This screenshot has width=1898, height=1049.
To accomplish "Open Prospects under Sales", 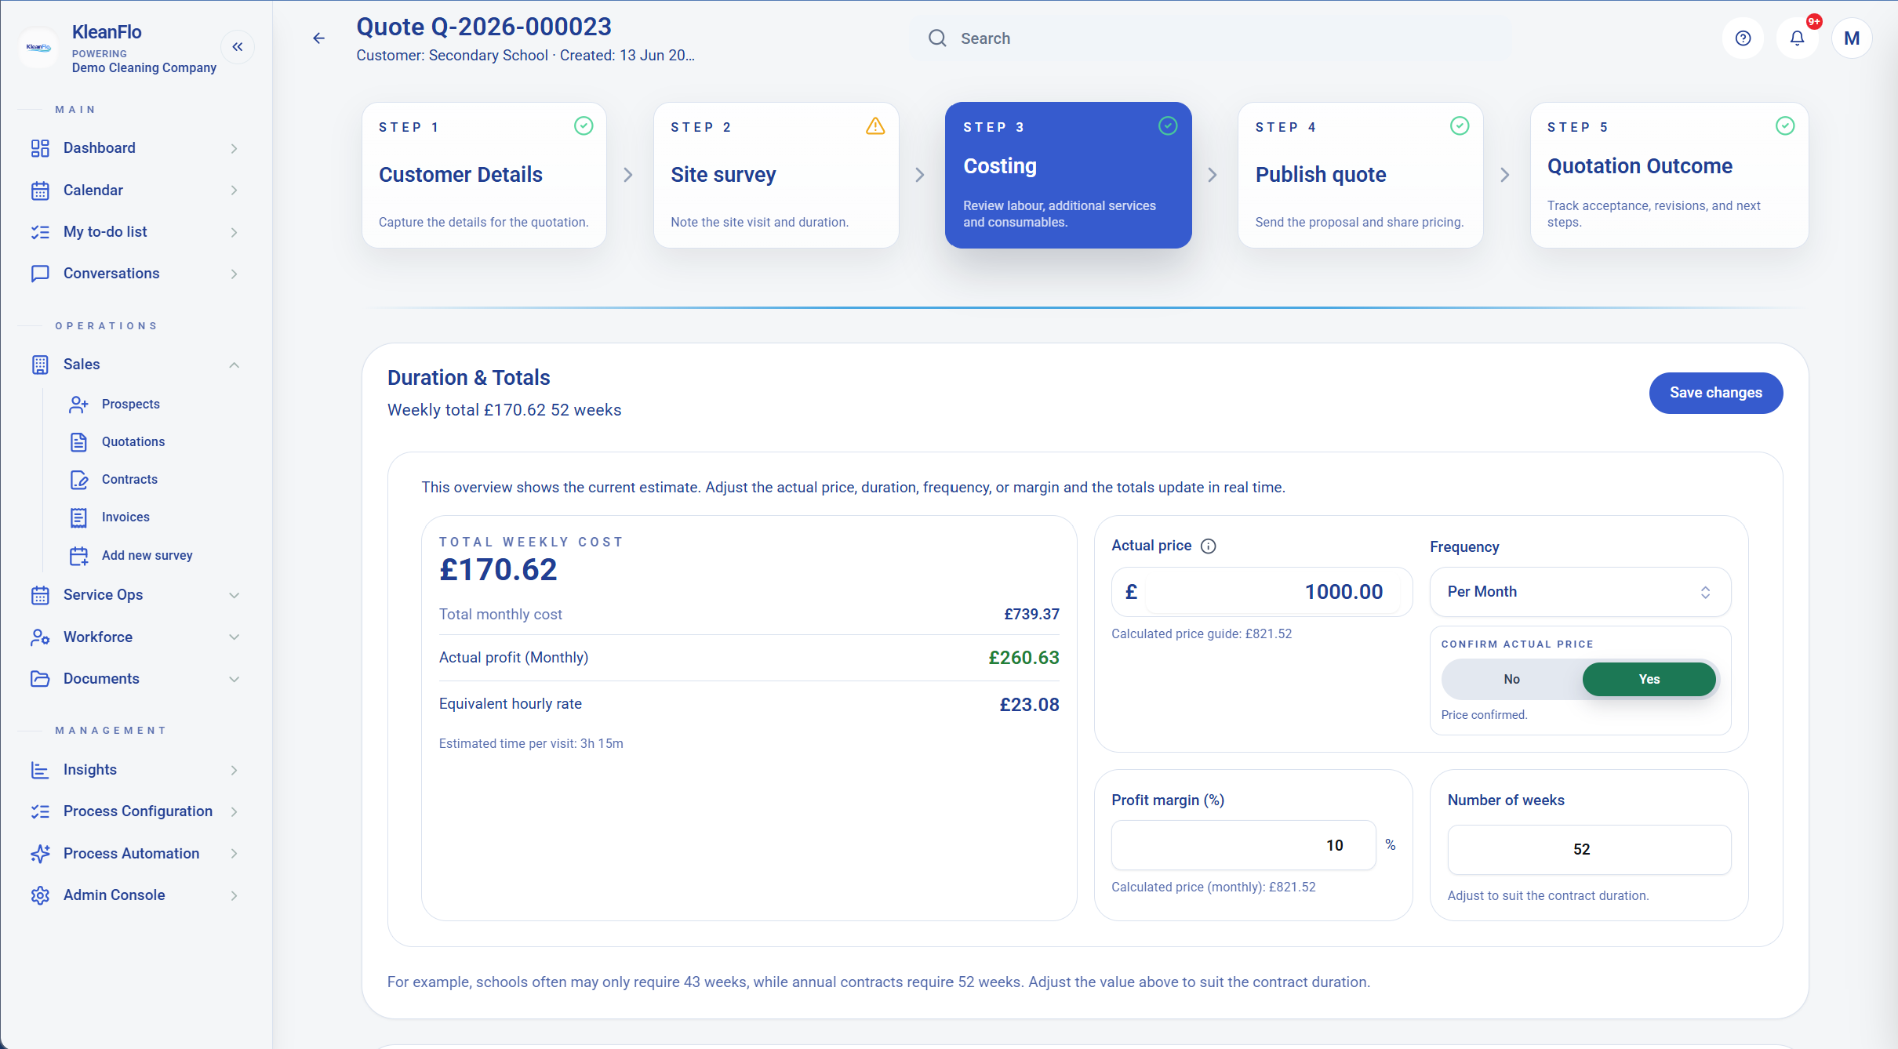I will (130, 405).
